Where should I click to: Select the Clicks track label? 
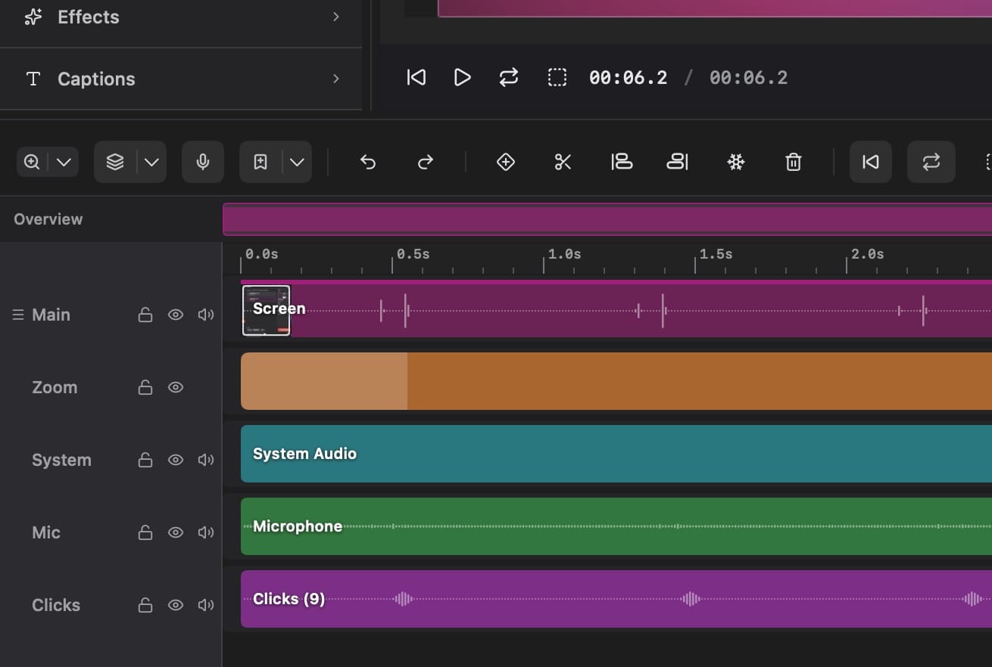click(56, 605)
